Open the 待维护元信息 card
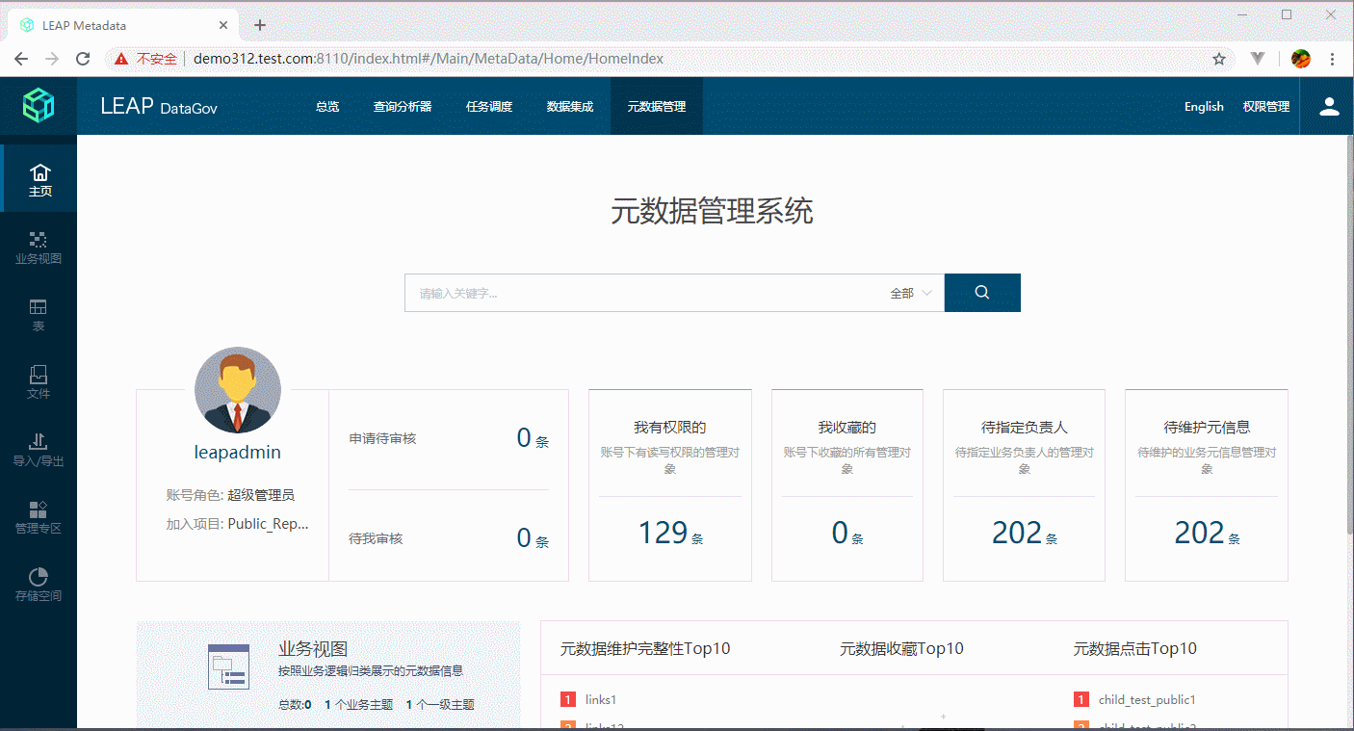This screenshot has width=1354, height=731. coord(1207,485)
